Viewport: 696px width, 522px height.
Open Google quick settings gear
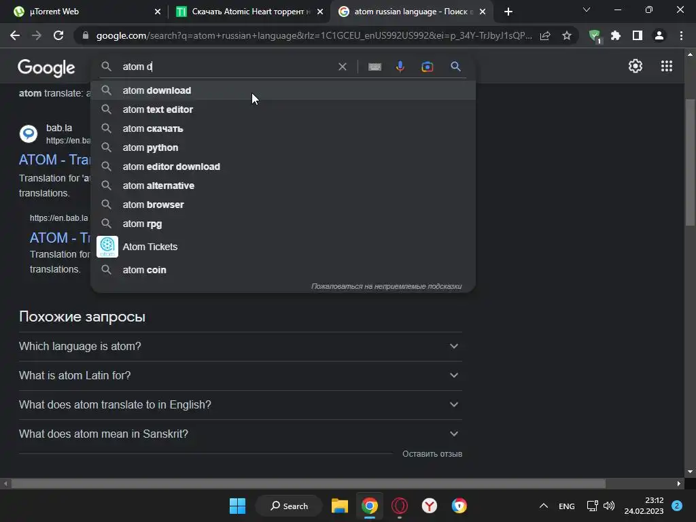[x=636, y=66]
